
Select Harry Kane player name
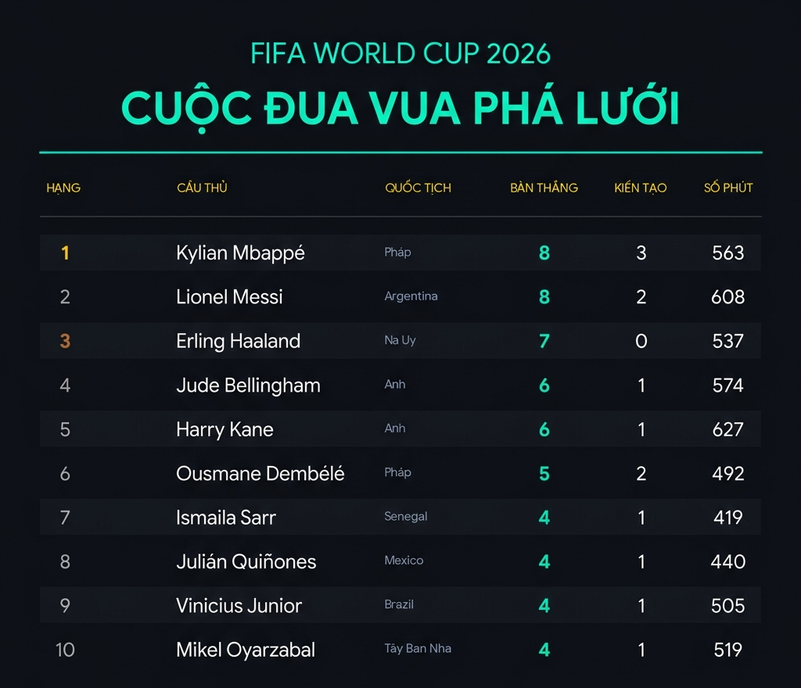(224, 430)
